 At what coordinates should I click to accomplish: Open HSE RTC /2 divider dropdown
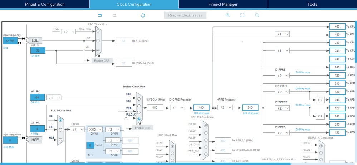point(68,32)
